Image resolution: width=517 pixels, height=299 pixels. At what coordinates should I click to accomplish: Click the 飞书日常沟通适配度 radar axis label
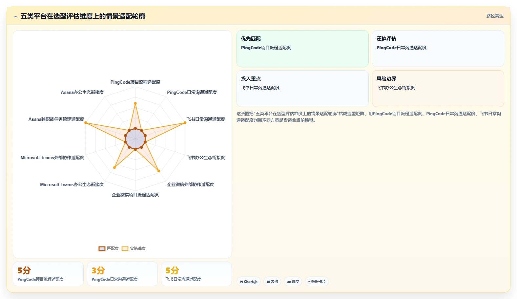pos(206,119)
